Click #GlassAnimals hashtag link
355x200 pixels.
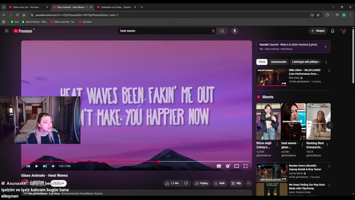pyautogui.click(x=70, y=194)
